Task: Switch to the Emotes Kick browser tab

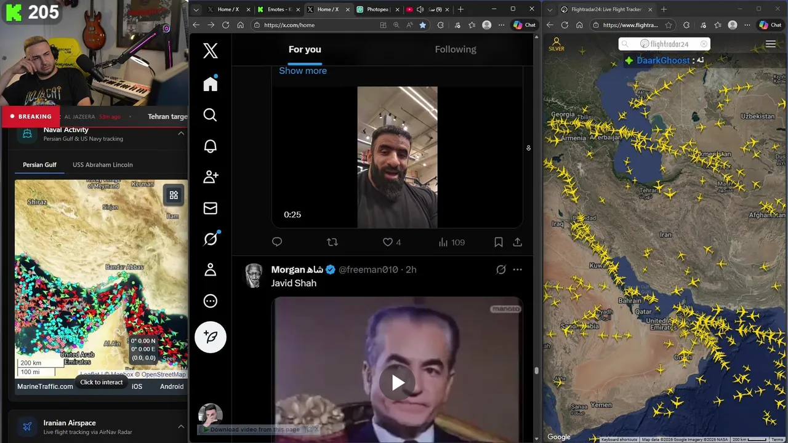Action: pos(278,9)
